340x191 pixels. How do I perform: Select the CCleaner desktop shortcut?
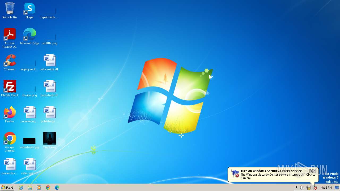(10, 63)
